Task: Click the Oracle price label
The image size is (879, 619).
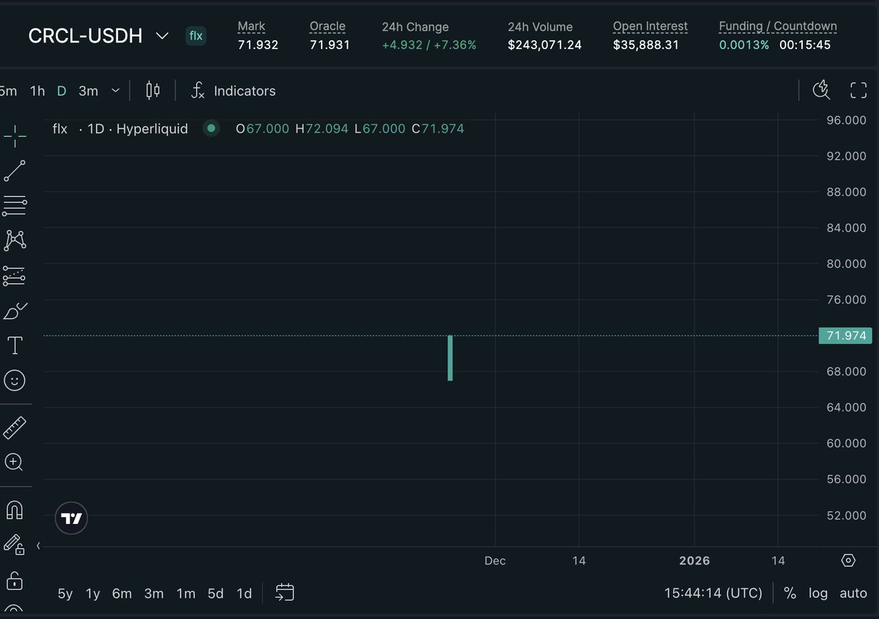Action: 327,26
